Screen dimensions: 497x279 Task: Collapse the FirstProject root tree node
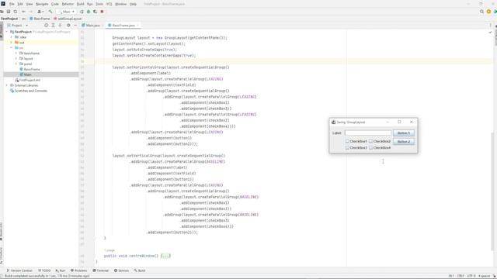click(x=7, y=32)
